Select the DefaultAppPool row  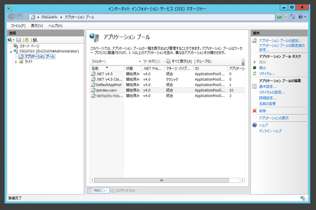tap(167, 85)
